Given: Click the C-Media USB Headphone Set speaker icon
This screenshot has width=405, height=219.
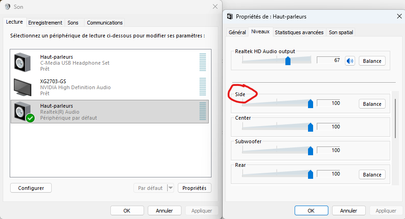Looking at the screenshot, I should point(23,62).
